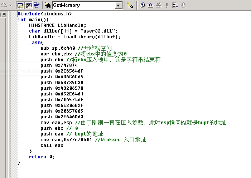Toggle the Workspace pane button
Screen dimensions: 251x178
click(20, 5)
